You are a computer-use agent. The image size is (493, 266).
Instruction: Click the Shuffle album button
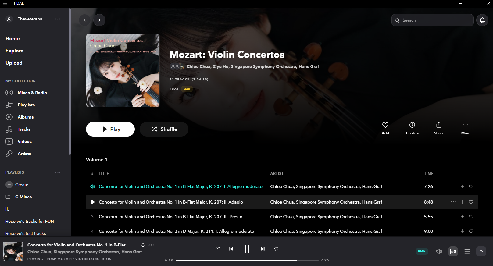point(164,129)
